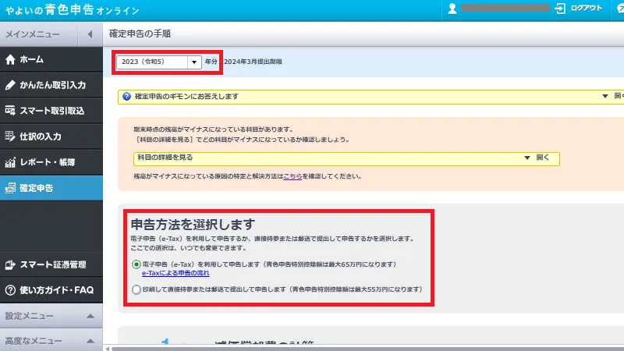
Task: Open 使い方ガイド・FAQ menu item
Action: (x=51, y=290)
